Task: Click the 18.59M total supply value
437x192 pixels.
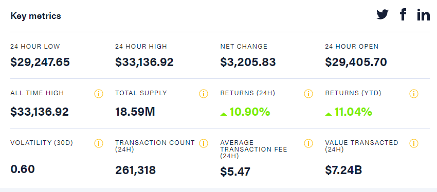Action: click(135, 112)
